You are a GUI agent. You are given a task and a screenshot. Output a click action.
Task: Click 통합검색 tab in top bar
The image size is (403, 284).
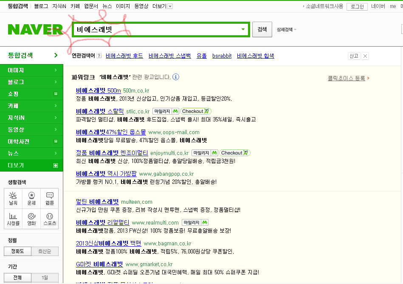click(x=18, y=6)
